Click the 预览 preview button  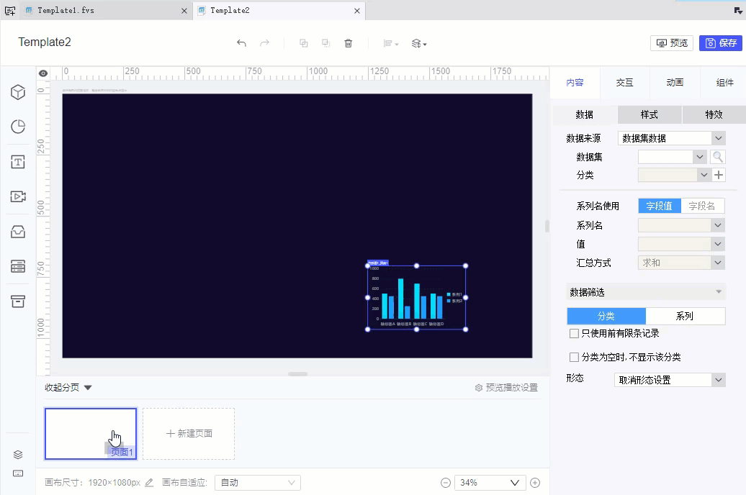672,42
